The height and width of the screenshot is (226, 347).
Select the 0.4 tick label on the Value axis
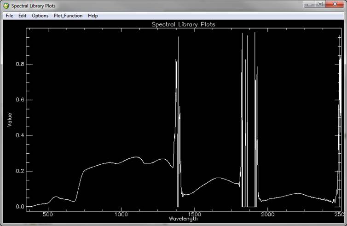pyautogui.click(x=20, y=136)
